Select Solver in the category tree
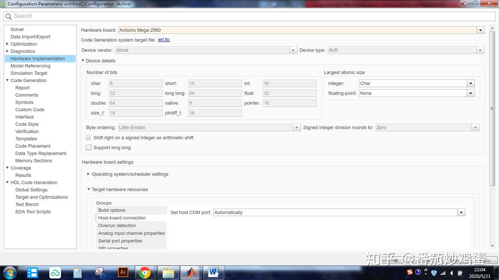 17,30
